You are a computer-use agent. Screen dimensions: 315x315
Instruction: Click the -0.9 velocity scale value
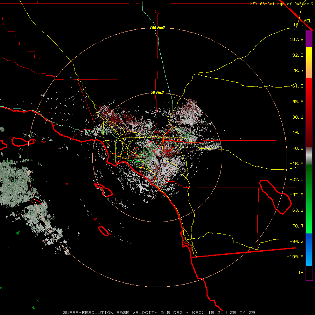(x=298, y=148)
